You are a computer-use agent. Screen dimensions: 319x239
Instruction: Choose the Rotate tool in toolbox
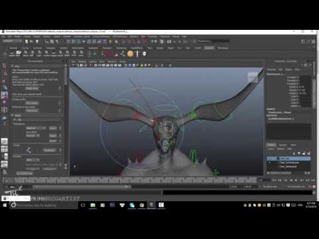tap(5, 95)
